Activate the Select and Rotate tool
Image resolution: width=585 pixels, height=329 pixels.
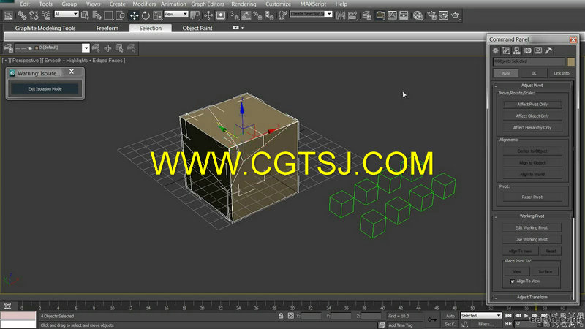coord(146,15)
